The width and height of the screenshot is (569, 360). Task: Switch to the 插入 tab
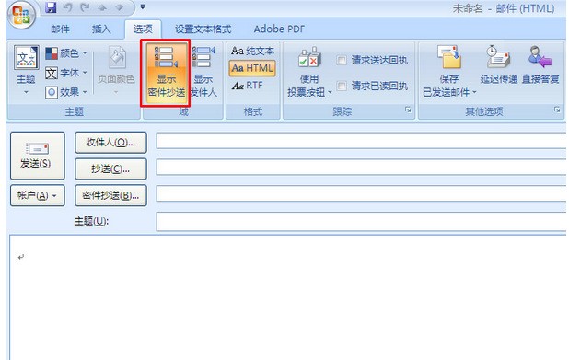tap(101, 29)
